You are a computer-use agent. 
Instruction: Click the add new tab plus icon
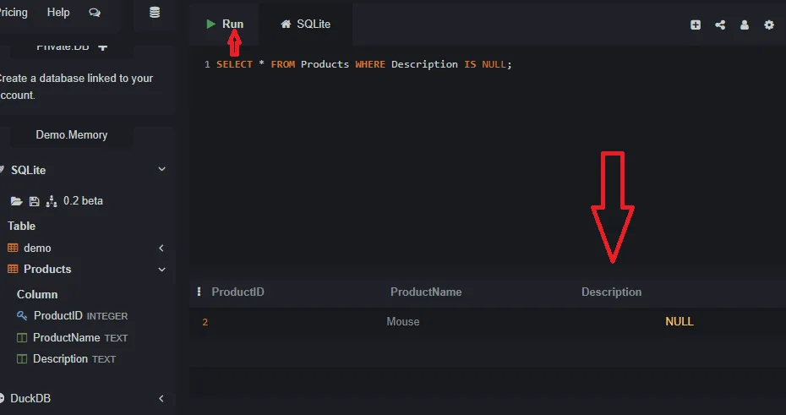[x=696, y=25]
